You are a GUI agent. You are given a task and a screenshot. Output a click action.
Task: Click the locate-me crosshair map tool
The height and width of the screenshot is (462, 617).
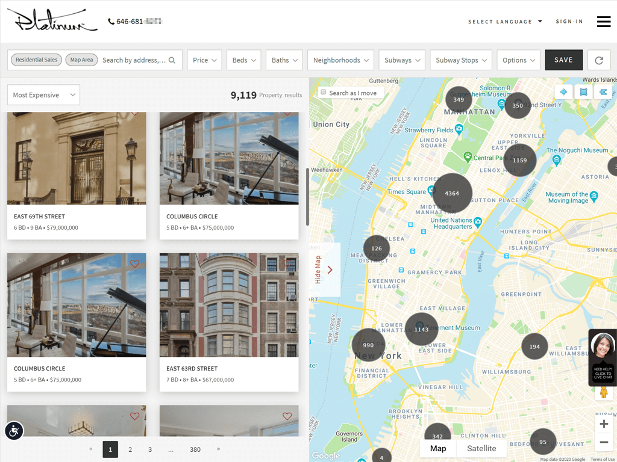click(563, 92)
